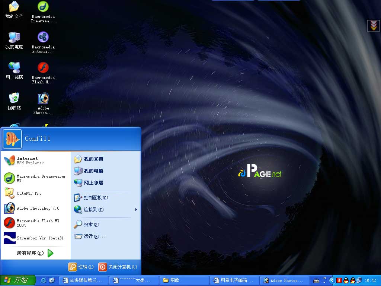
Task: Open 控制面板 from the Start menu
Action: pos(96,198)
